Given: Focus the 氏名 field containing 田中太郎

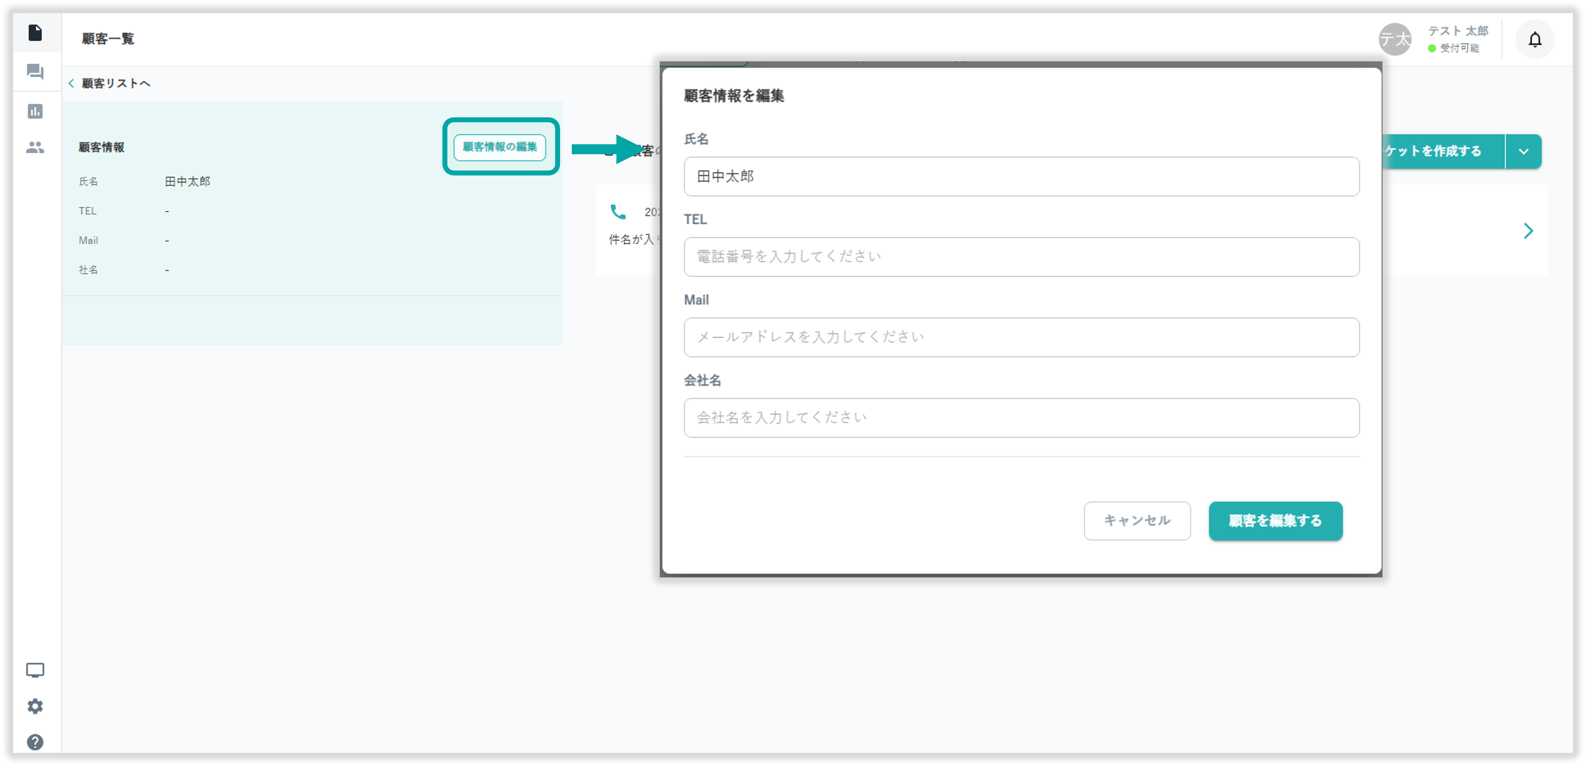Looking at the screenshot, I should (x=1021, y=177).
